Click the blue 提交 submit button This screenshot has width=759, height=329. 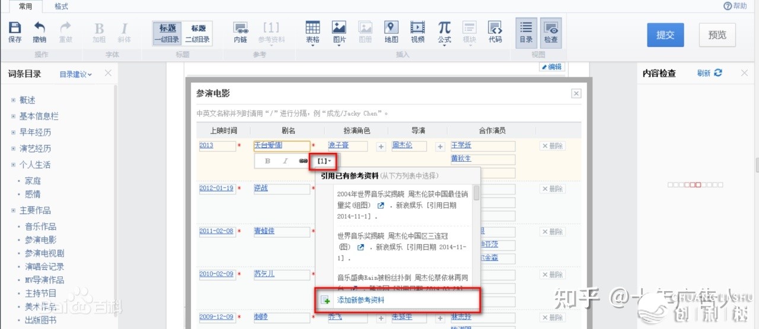[665, 35]
